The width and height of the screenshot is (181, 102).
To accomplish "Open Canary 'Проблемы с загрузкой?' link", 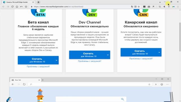I will click(141, 59).
